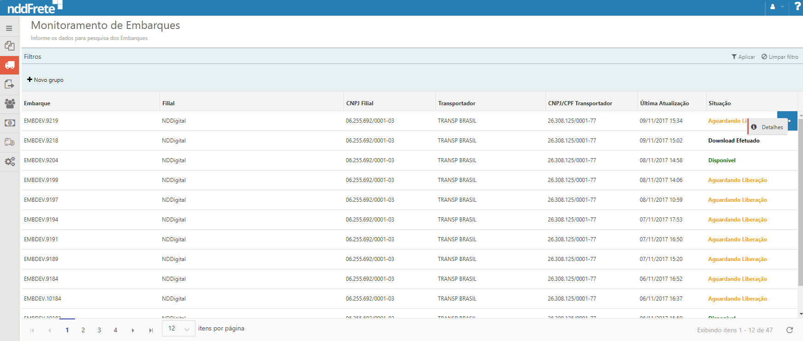Refresh the grid with the reload icon
Viewport: 803px width, 341px height.
(790, 330)
